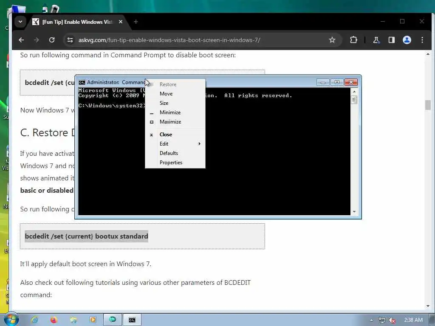Screen dimensions: 435x326
Task: Show hidden tray icons arrow
Action: click(371, 320)
